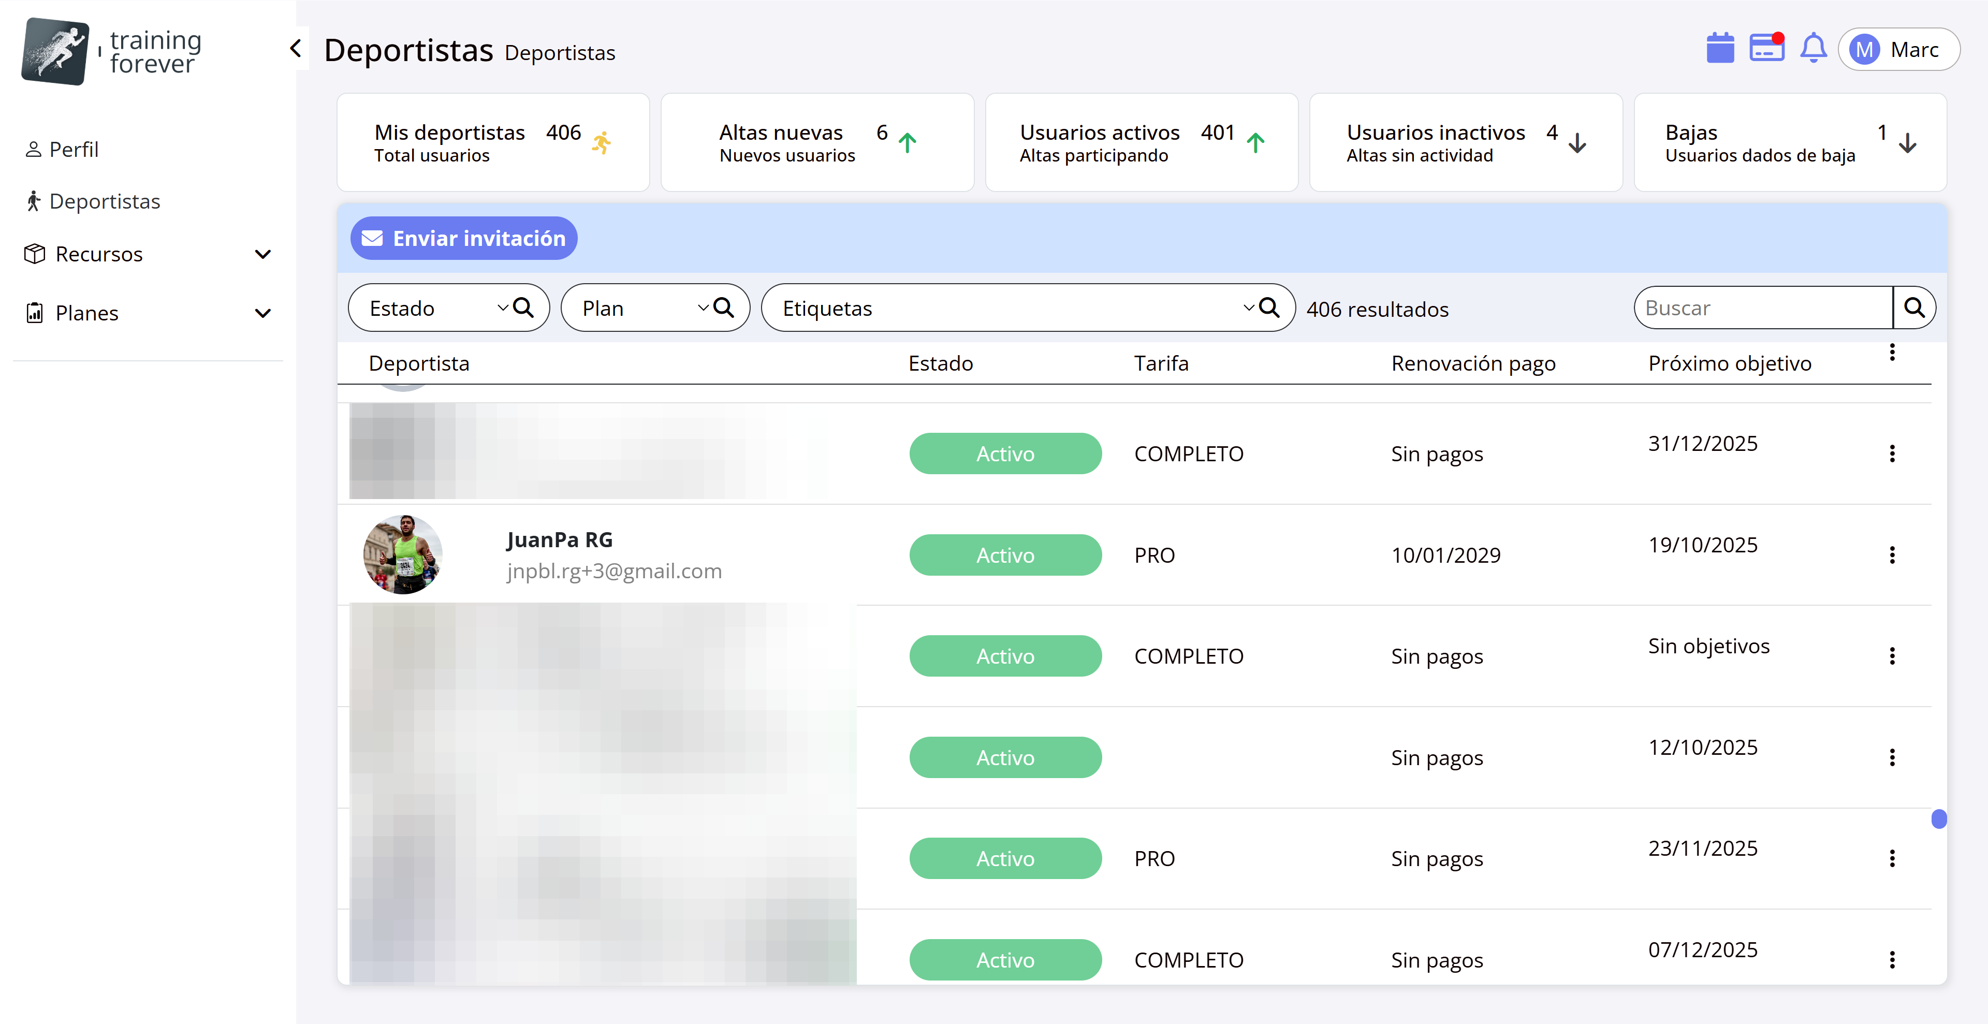Image resolution: width=1988 pixels, height=1024 pixels.
Task: Open row options for JuanPa RG
Action: (x=1892, y=555)
